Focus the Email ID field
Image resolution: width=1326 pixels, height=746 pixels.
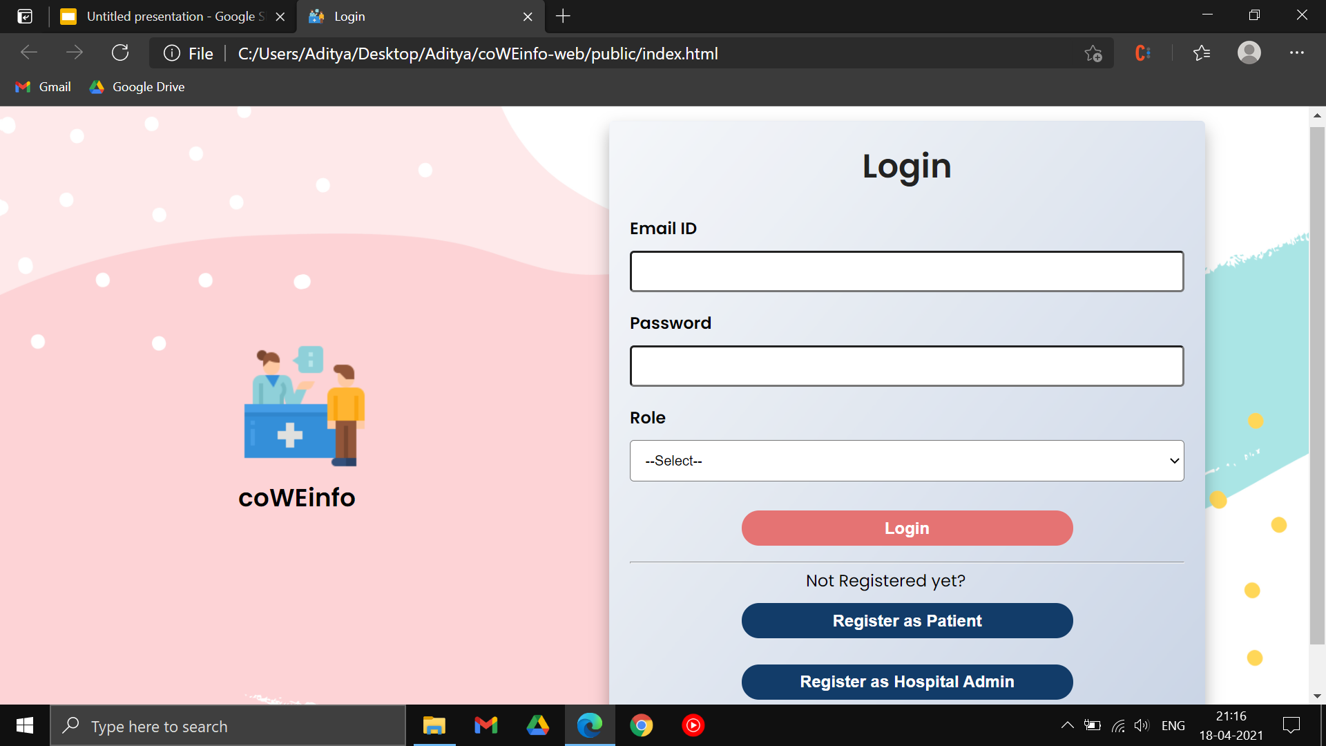pyautogui.click(x=906, y=271)
